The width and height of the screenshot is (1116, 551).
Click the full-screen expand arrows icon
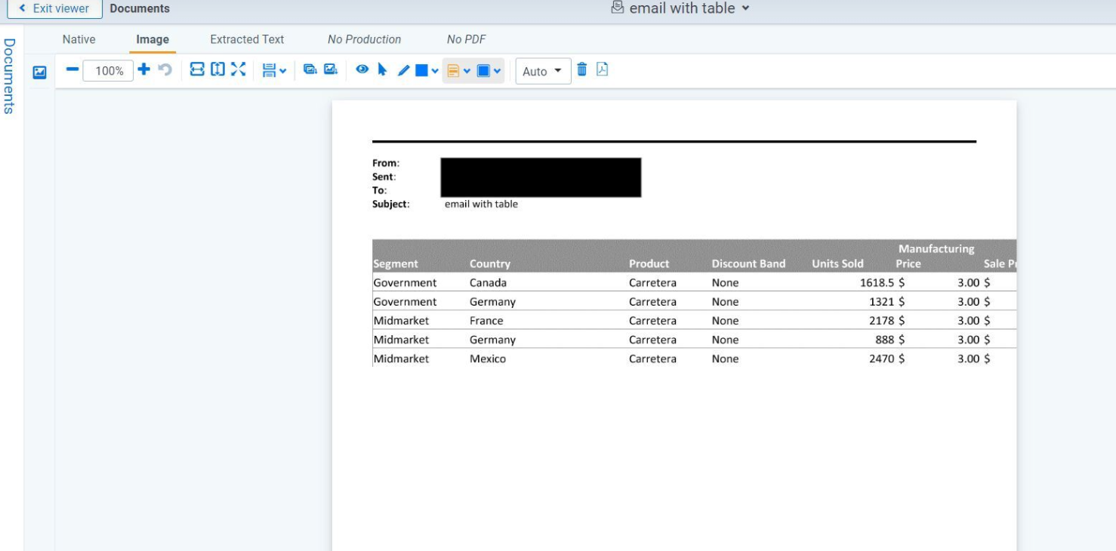[x=238, y=69]
